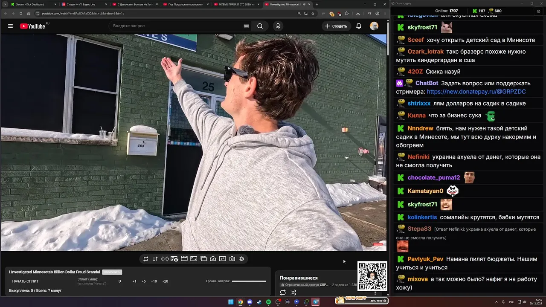Click the video player frame
This screenshot has width=546, height=307.
193,142
